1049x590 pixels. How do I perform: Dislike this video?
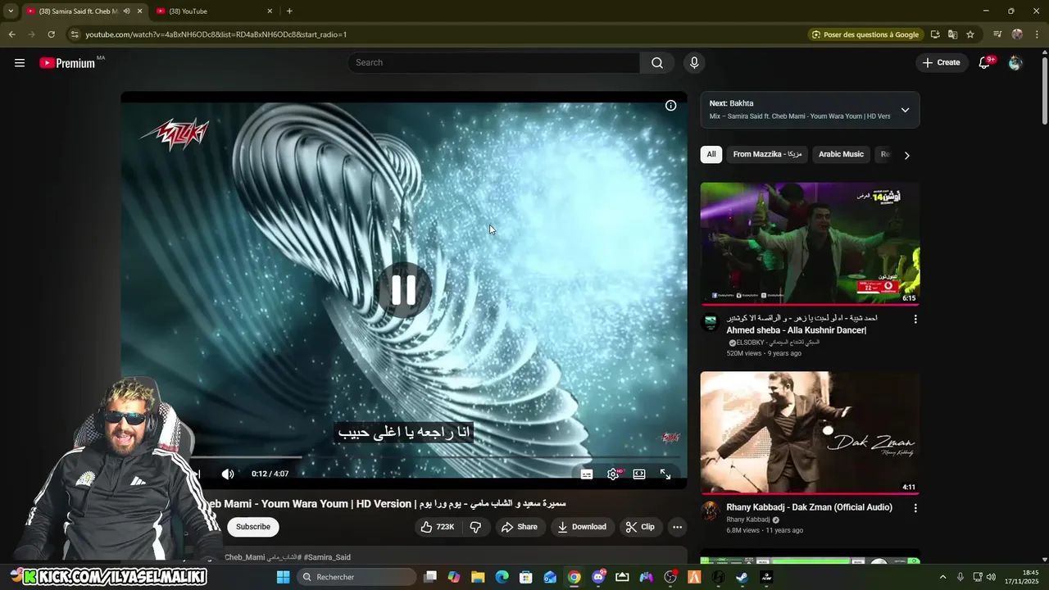click(476, 527)
